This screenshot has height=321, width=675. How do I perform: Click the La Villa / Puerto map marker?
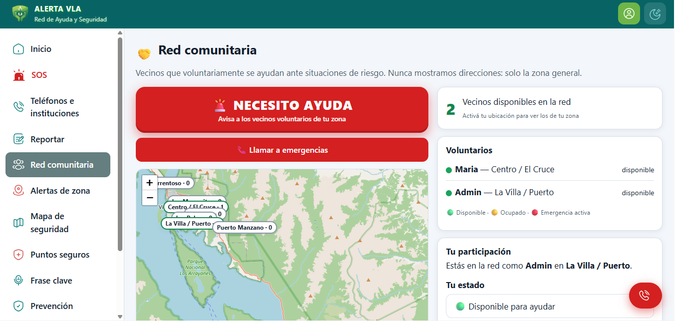(x=192, y=223)
